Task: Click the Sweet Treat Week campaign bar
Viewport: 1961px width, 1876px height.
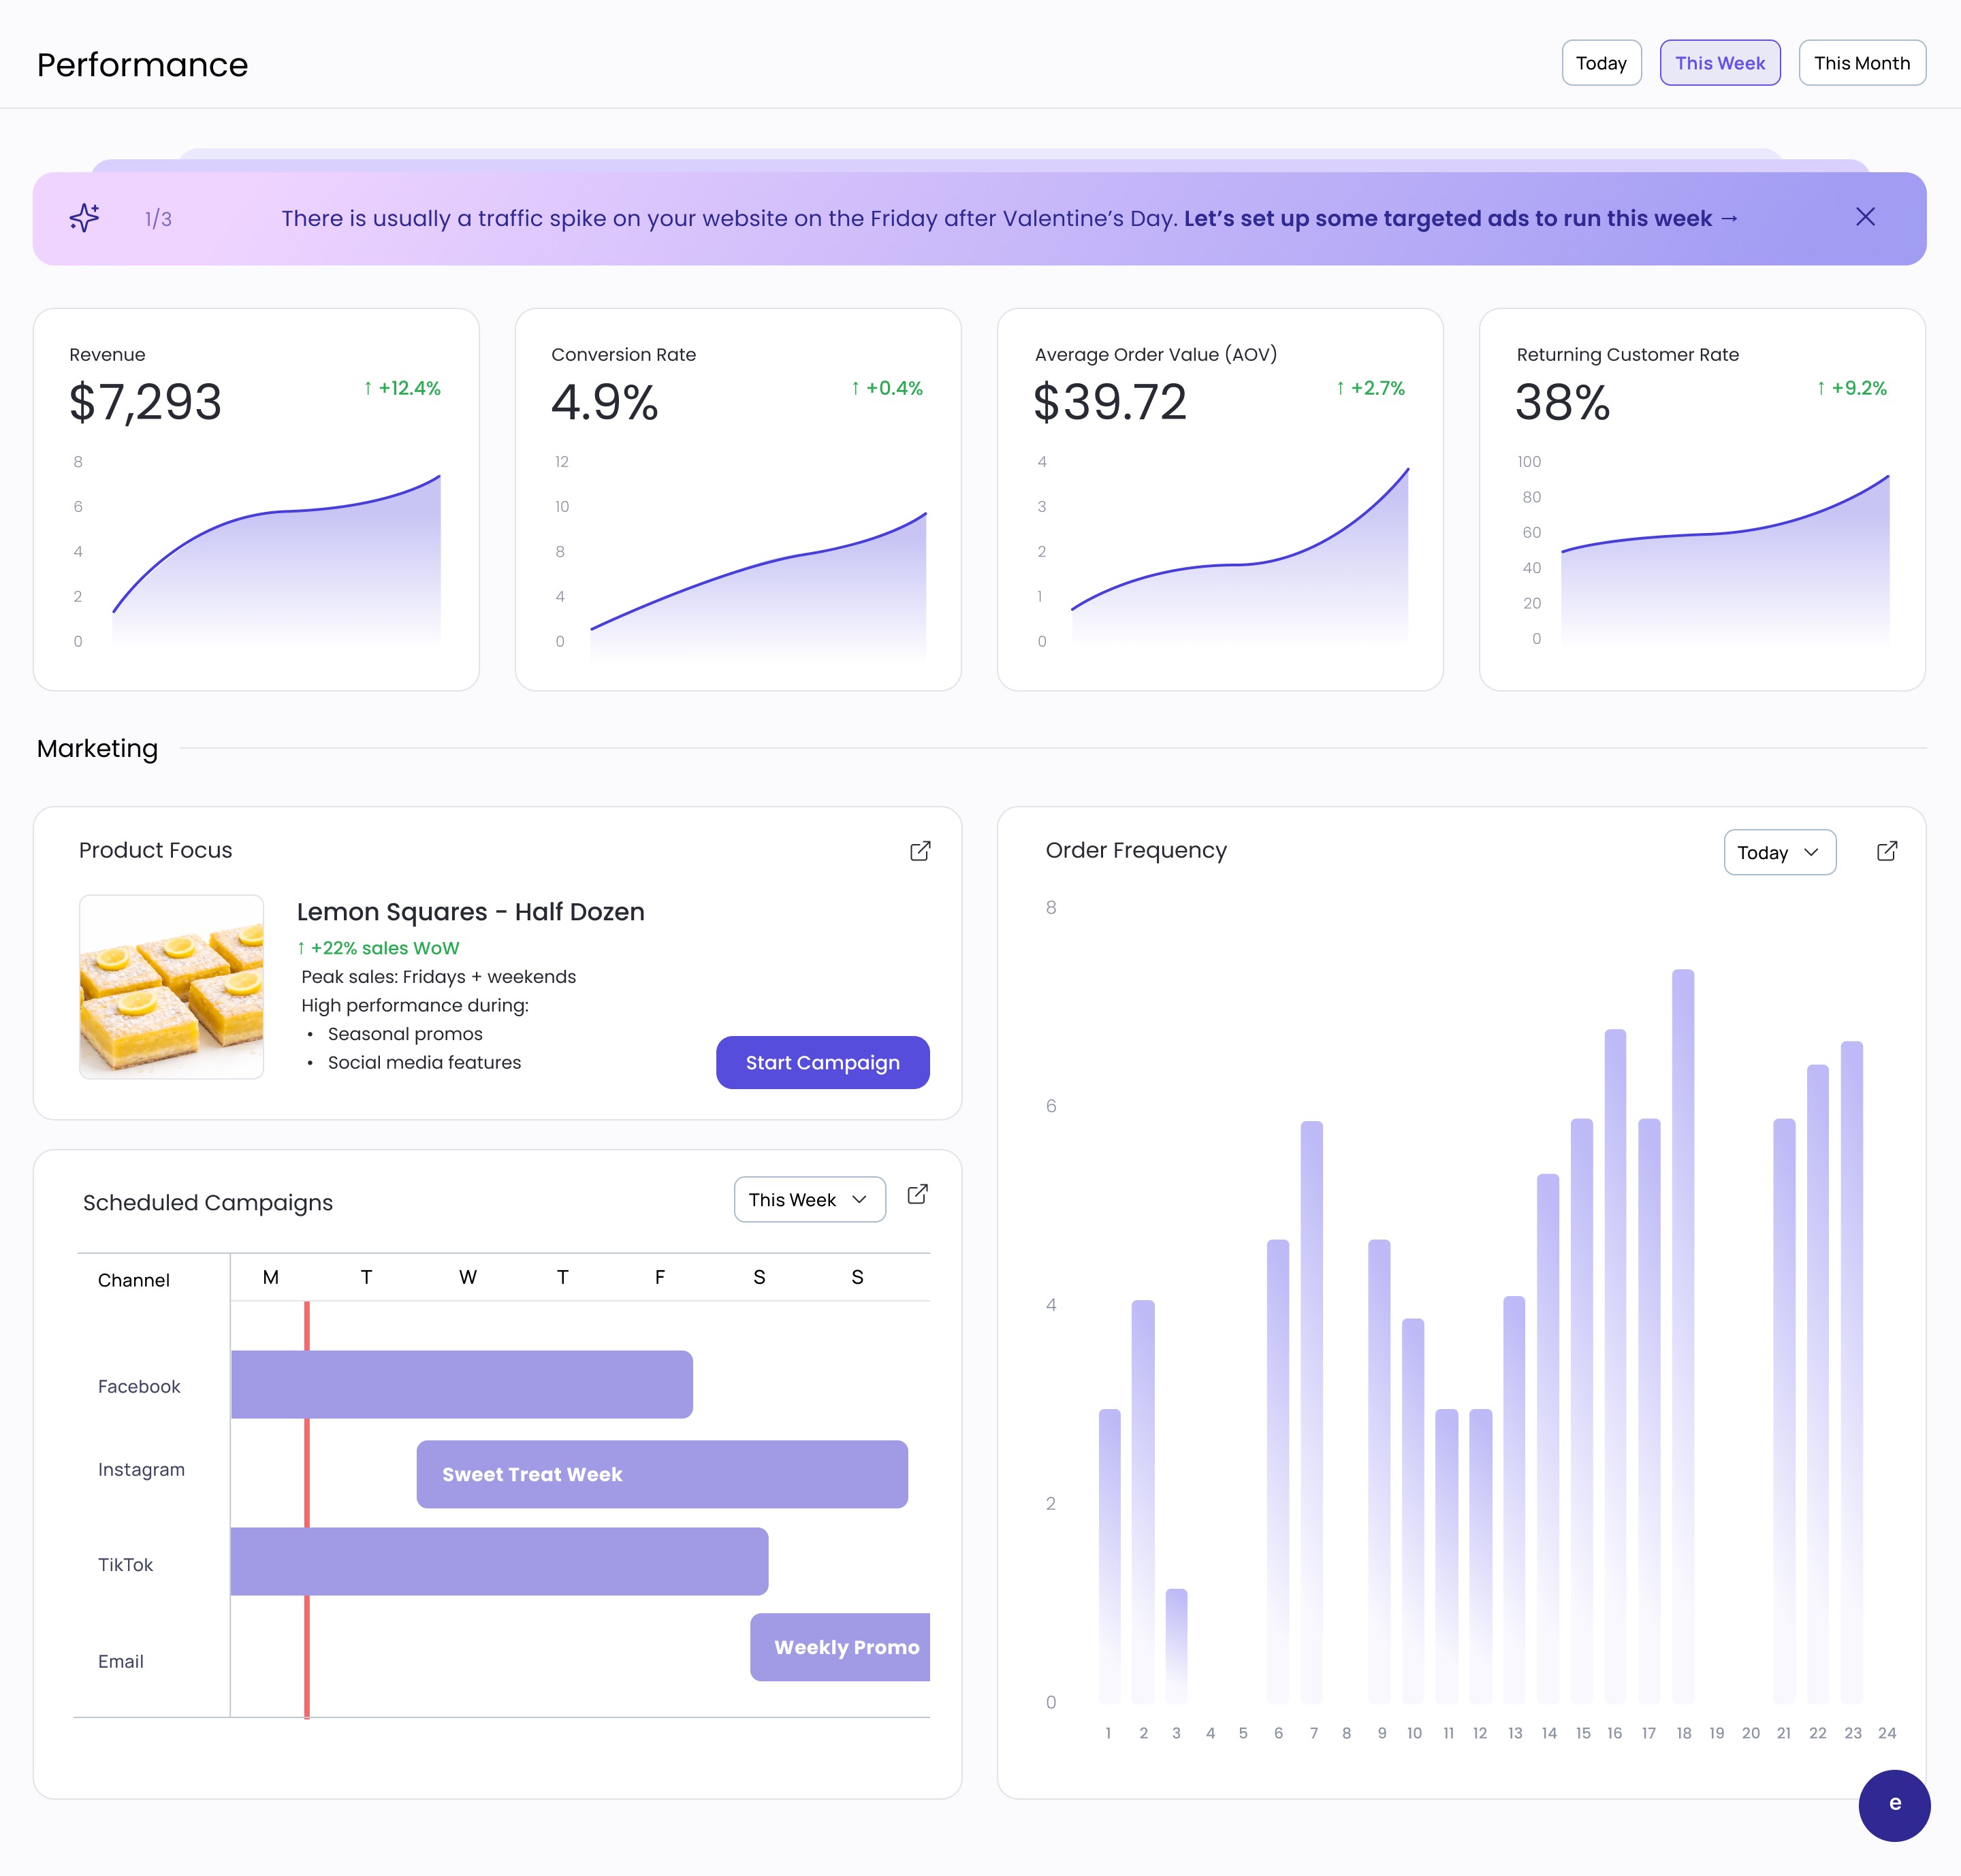Action: [x=661, y=1474]
